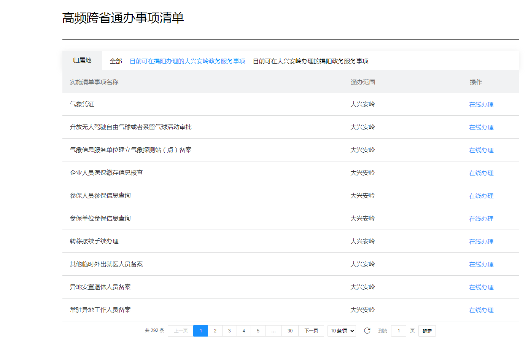Click 在线办理 for 转移接续手续办理
The width and height of the screenshot is (531, 340).
coord(481,241)
